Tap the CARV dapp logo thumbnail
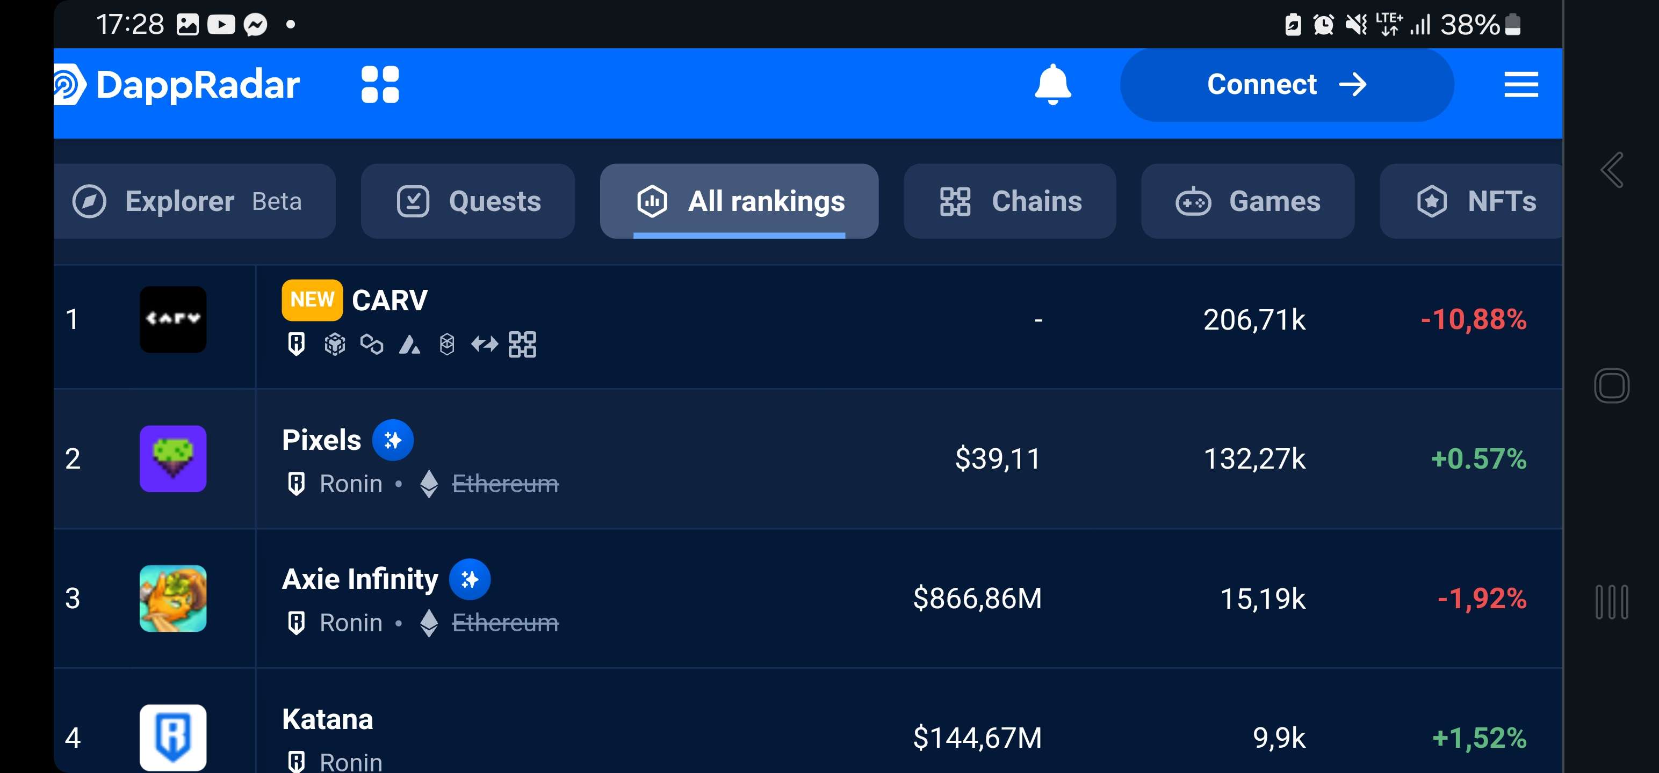 coord(173,319)
